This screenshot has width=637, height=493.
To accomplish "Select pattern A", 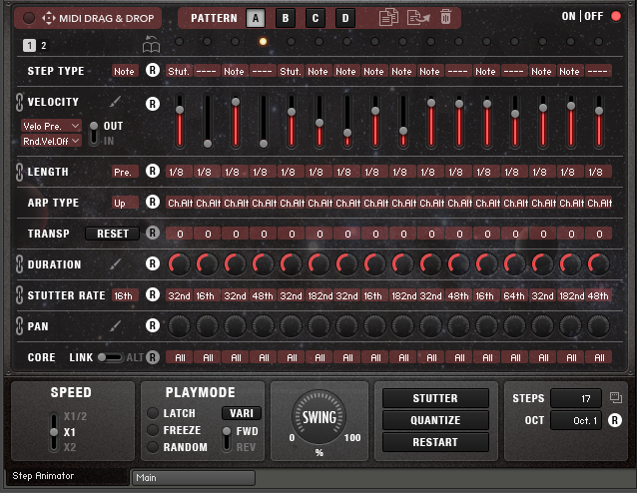I will coord(256,18).
